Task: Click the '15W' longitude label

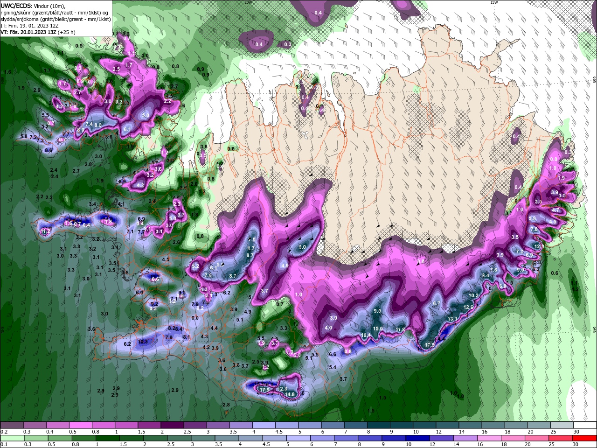Action: (494, 2)
